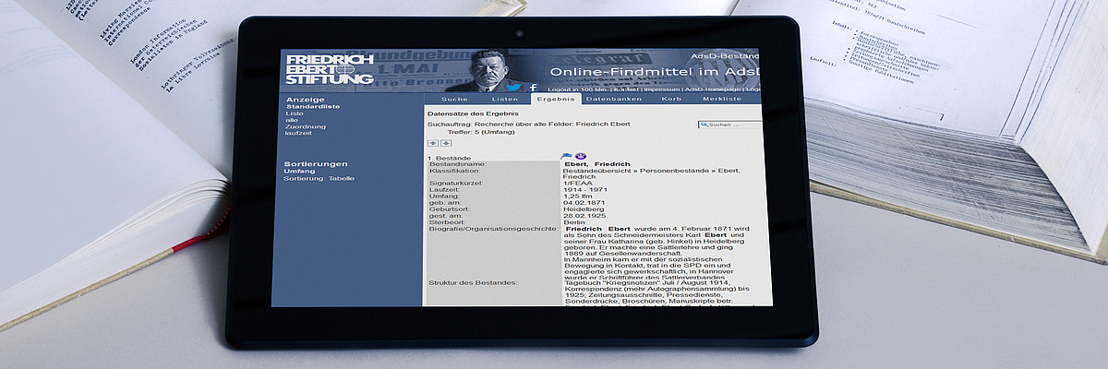
Task: Click the blue flag icon beside Bestände
Action: coord(567,156)
